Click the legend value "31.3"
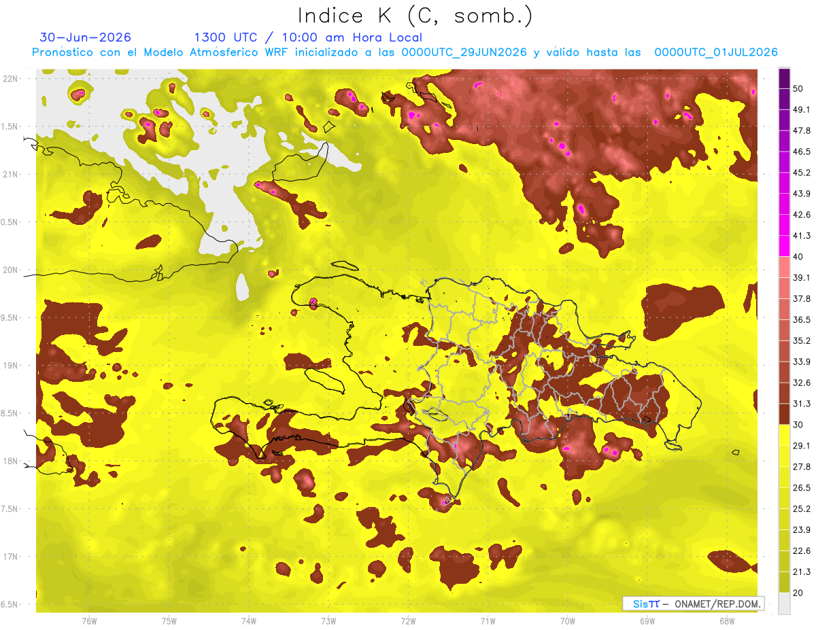This screenshot has width=816, height=630. click(802, 404)
